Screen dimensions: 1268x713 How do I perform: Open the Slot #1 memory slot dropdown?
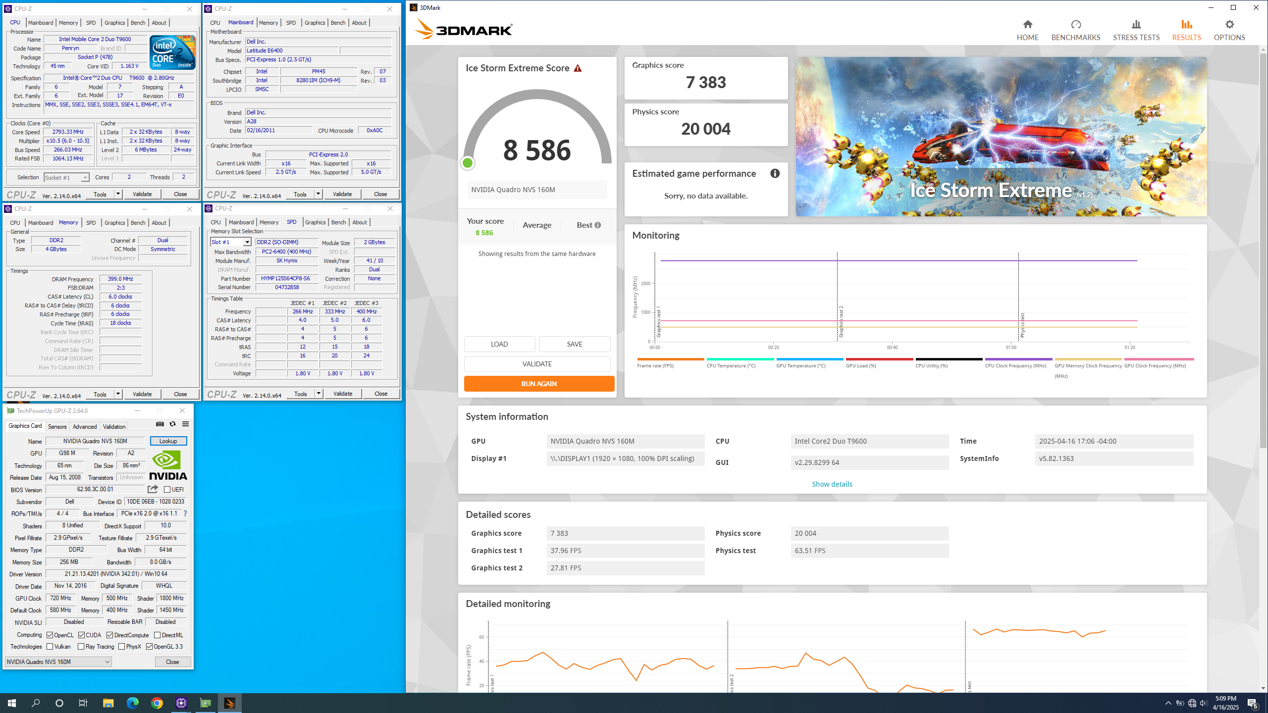(x=231, y=242)
